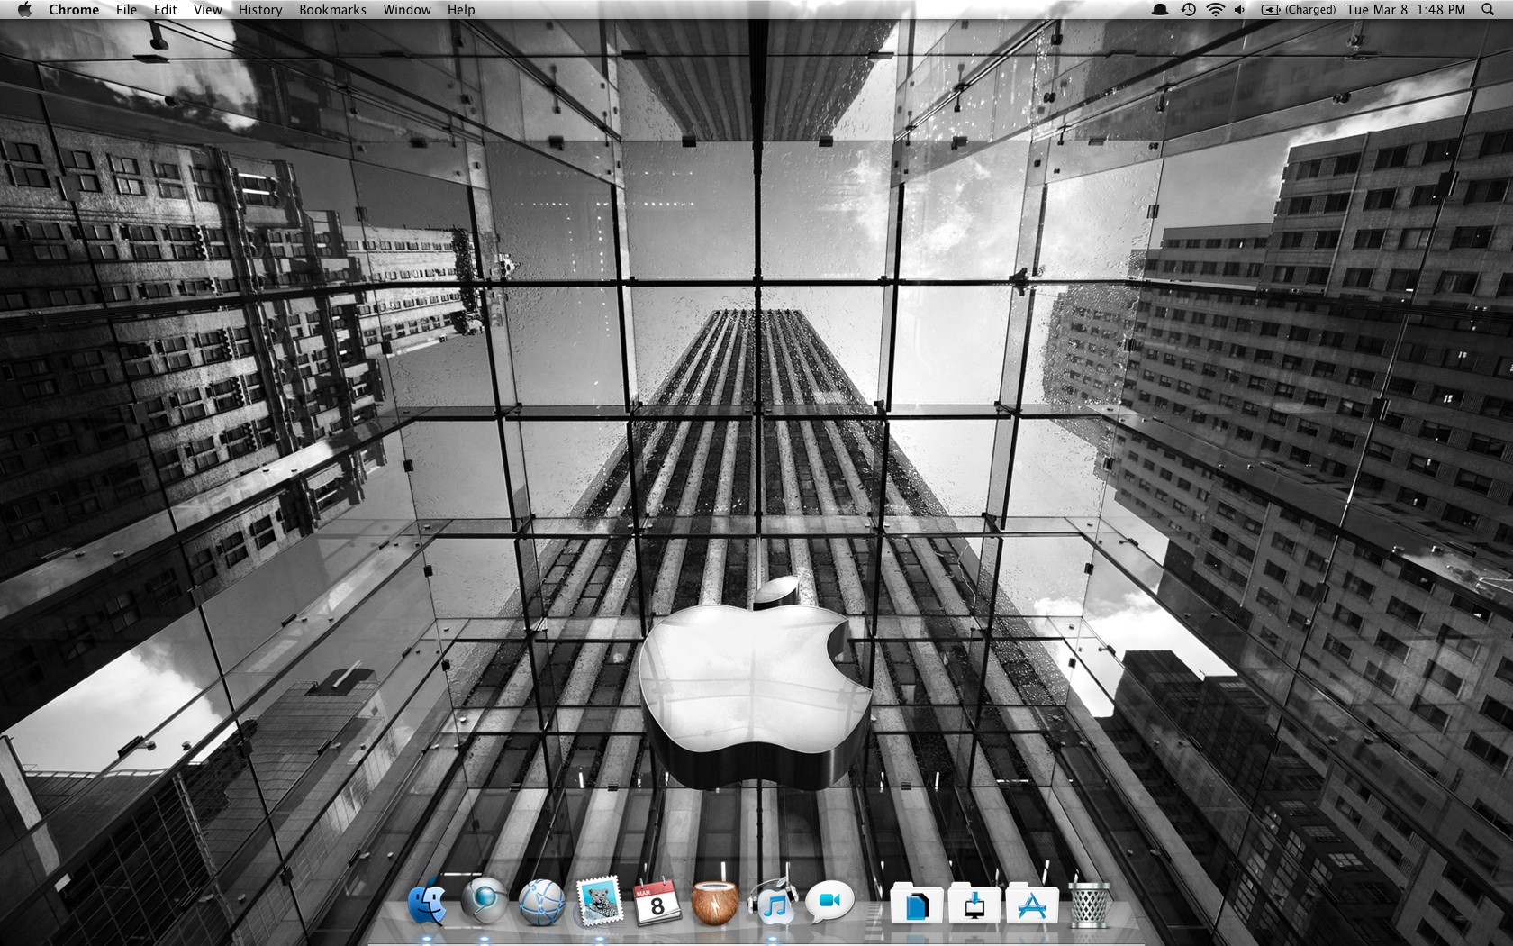Open the volume control in menu bar
This screenshot has width=1513, height=946.
point(1240,9)
